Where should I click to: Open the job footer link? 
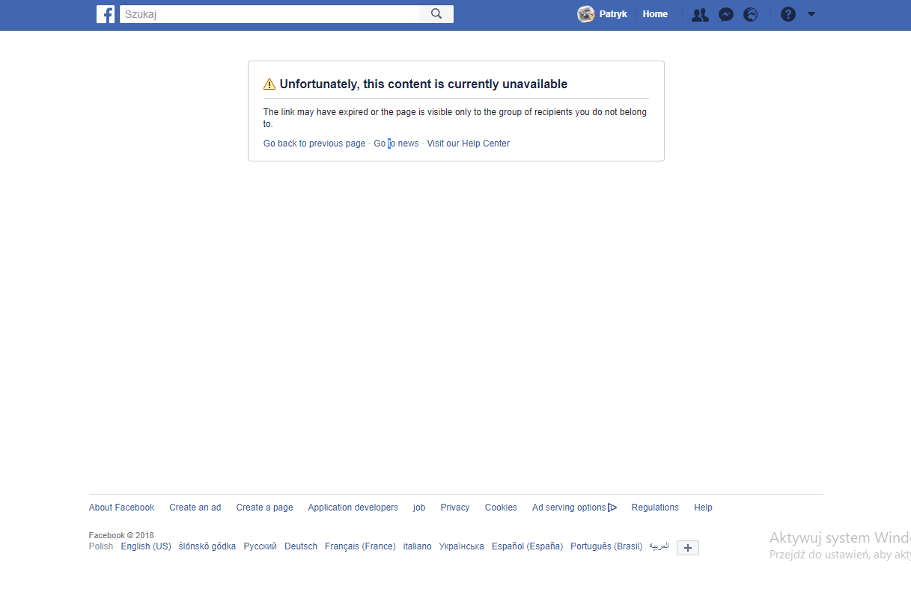(x=419, y=508)
